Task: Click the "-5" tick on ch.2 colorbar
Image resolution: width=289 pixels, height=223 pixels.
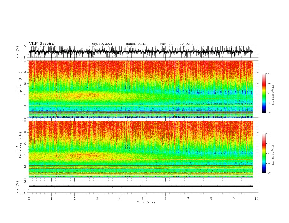Action: [x=269, y=153]
